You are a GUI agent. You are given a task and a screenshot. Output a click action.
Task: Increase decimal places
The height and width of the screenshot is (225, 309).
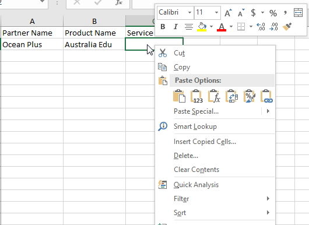[x=261, y=27]
